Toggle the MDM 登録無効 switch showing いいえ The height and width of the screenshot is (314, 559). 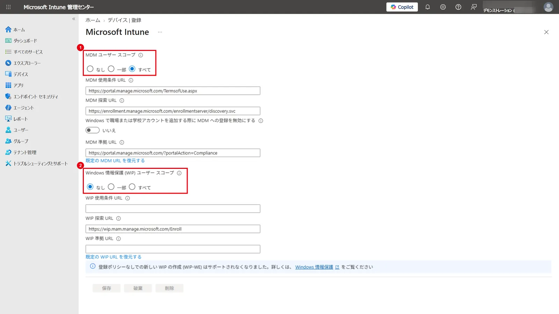[x=93, y=130]
